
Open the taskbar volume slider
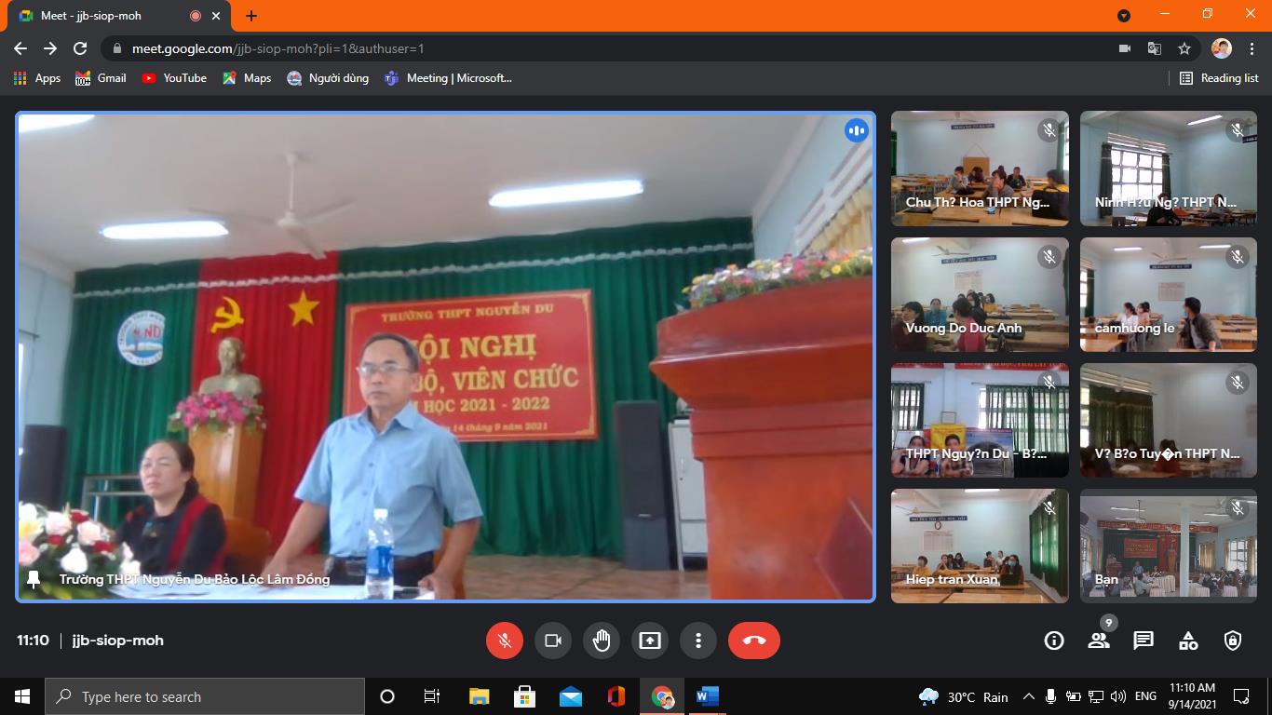[1116, 695]
